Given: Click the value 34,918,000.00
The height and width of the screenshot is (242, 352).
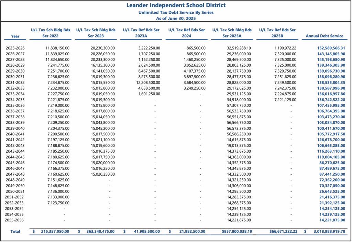Looking at the screenshot, I should [x=239, y=100].
